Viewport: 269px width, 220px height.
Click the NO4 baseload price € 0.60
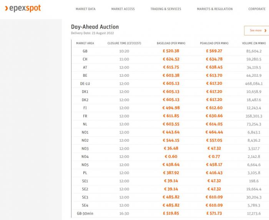pos(171,156)
